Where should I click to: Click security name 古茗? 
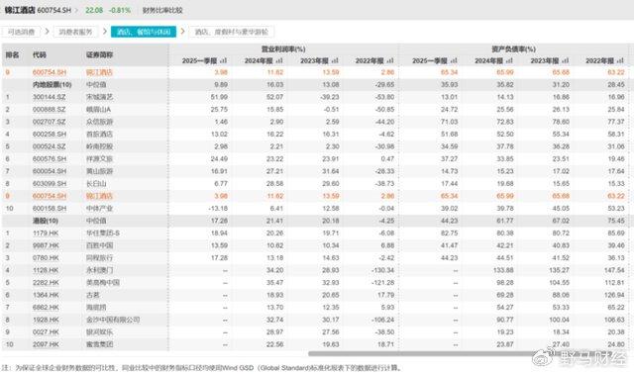click(x=92, y=295)
